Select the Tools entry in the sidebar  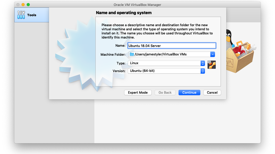pos(32,15)
